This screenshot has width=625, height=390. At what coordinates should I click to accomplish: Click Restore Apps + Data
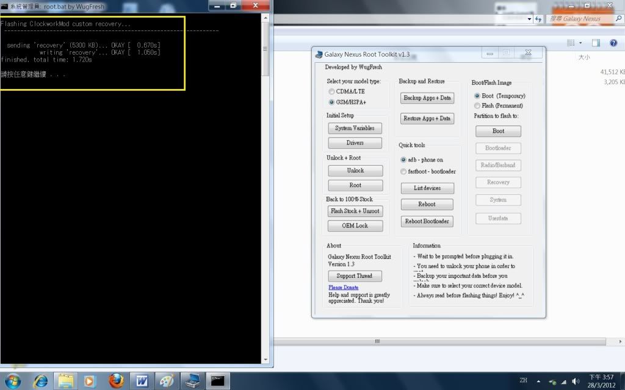point(427,119)
